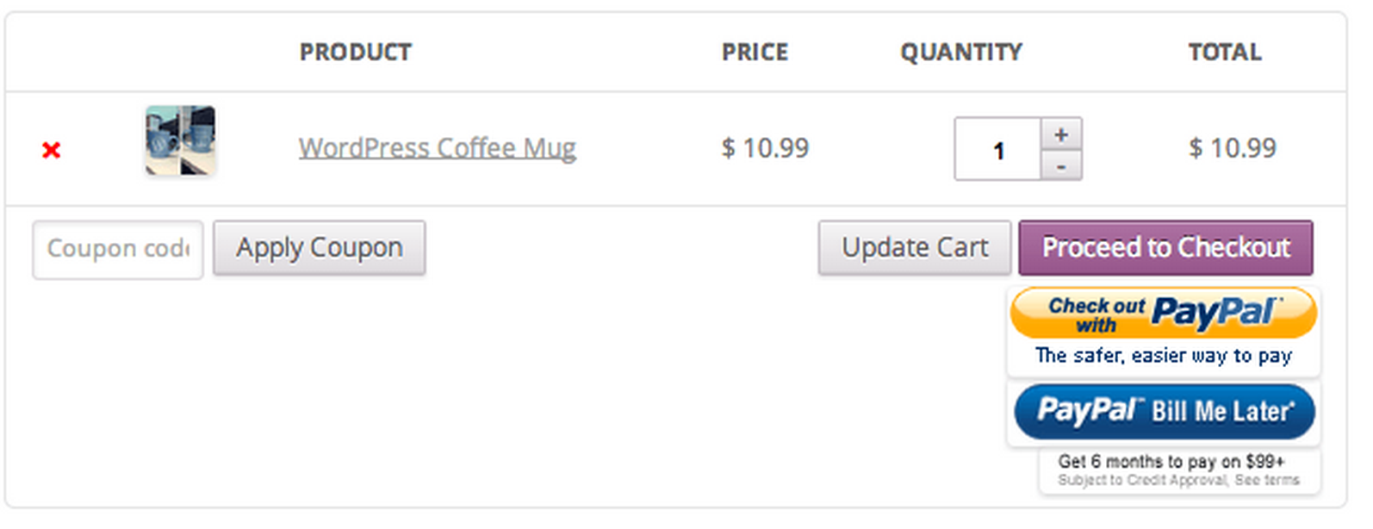Click the PRODUCT column header
The height and width of the screenshot is (529, 1373).
pos(355,53)
